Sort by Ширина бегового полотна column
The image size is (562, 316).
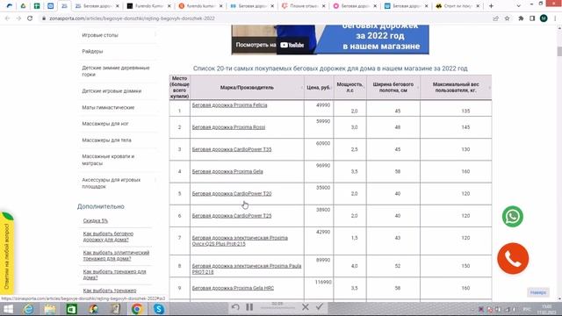[393, 88]
